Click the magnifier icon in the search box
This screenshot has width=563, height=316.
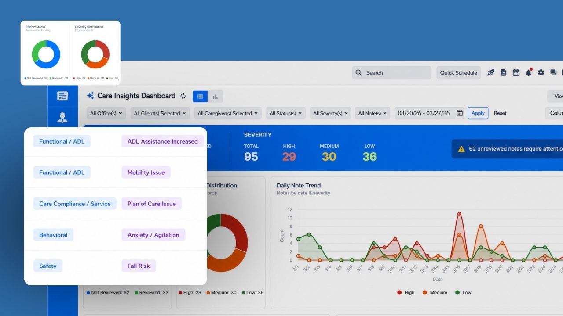pos(359,73)
